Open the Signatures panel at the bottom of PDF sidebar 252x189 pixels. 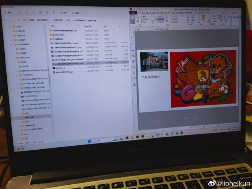tap(134, 84)
